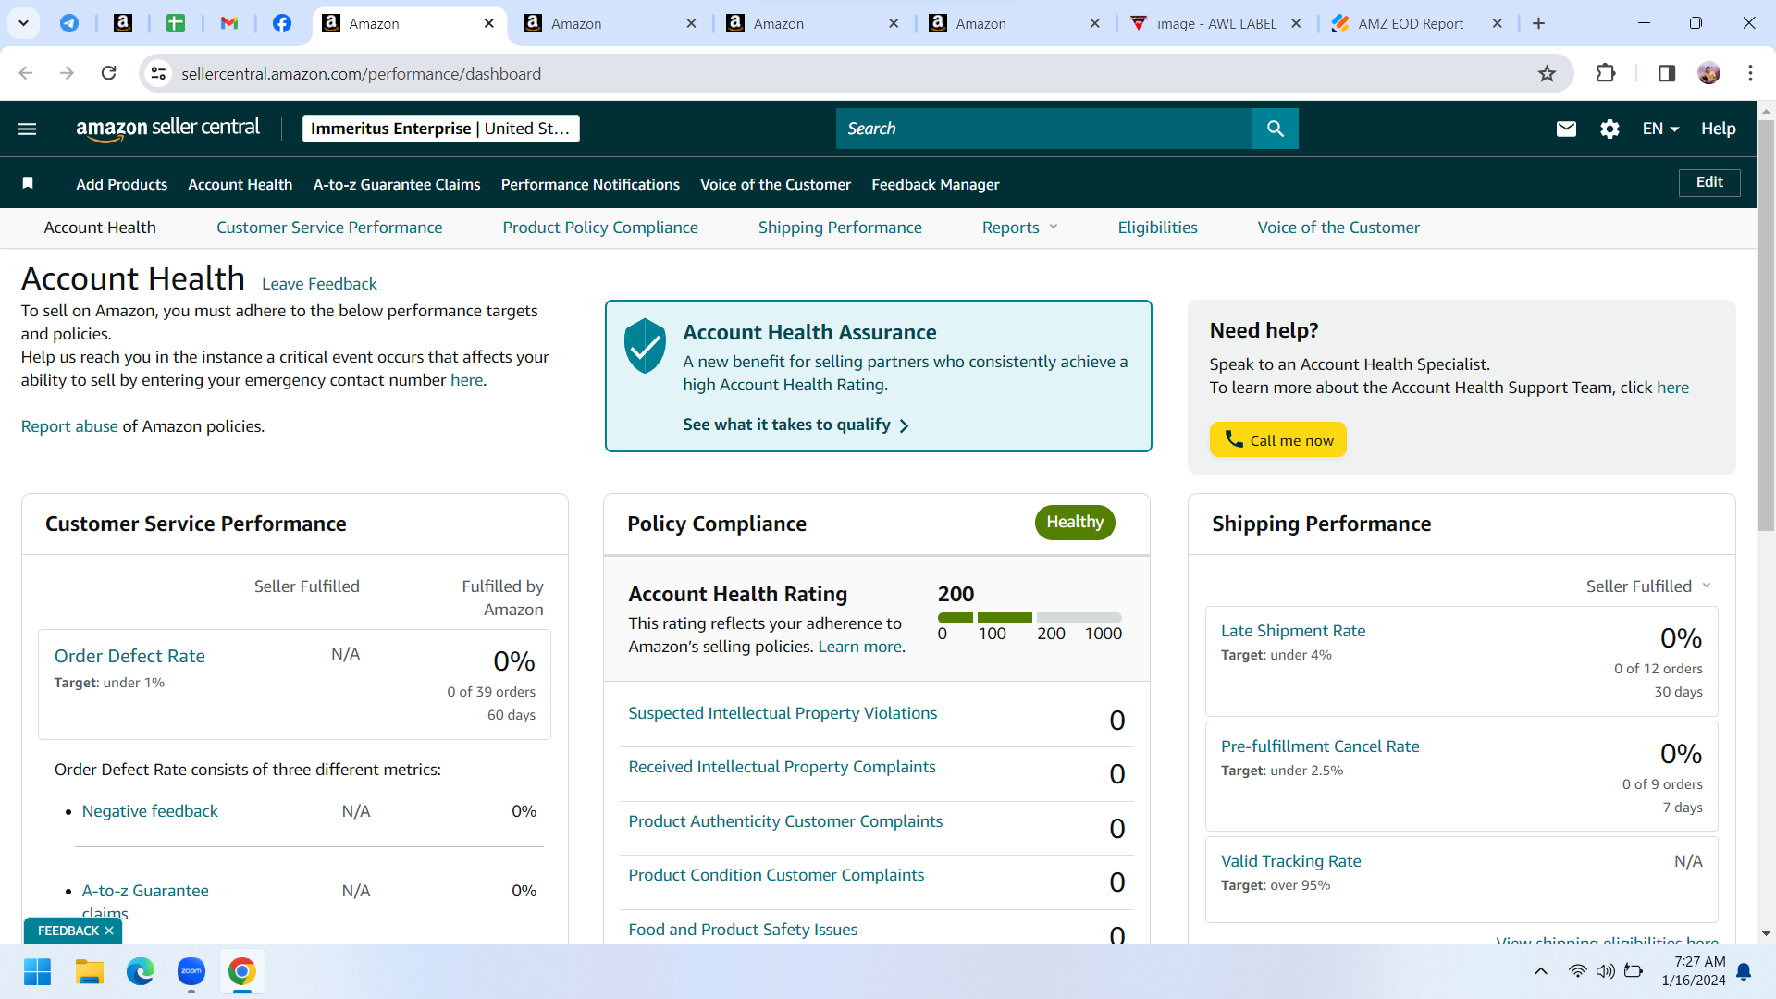This screenshot has width=1776, height=999.
Task: Bookmark this page with the star icon
Action: pyautogui.click(x=1547, y=73)
